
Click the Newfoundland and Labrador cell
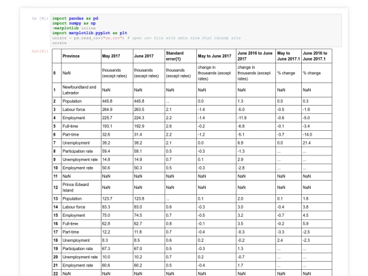pos(81,90)
